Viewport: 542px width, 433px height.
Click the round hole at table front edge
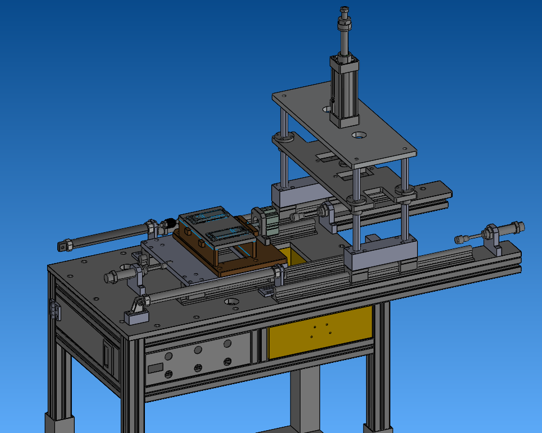click(231, 302)
